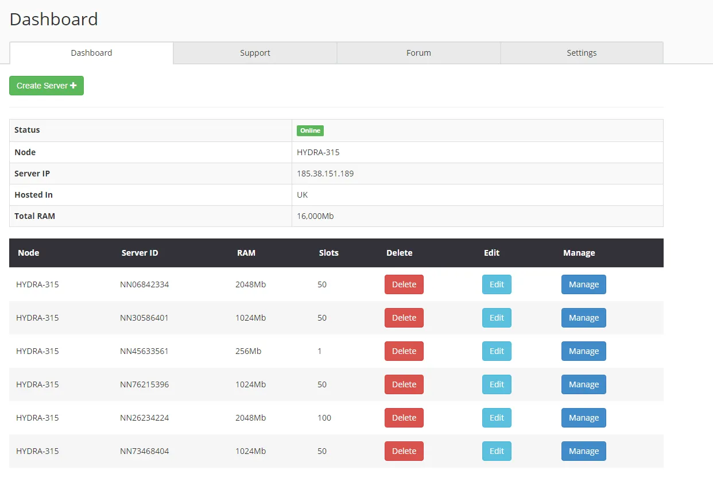This screenshot has height=485, width=713.
Task: Manage server NN45633561
Action: 584,351
